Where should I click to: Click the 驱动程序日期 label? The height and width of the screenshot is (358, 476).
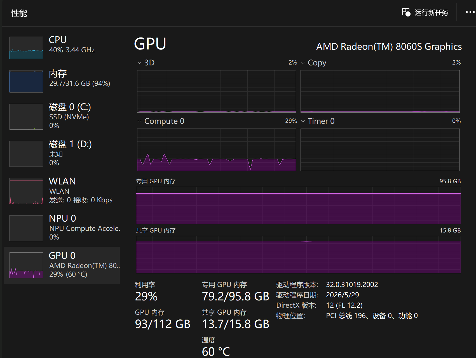tap(297, 295)
